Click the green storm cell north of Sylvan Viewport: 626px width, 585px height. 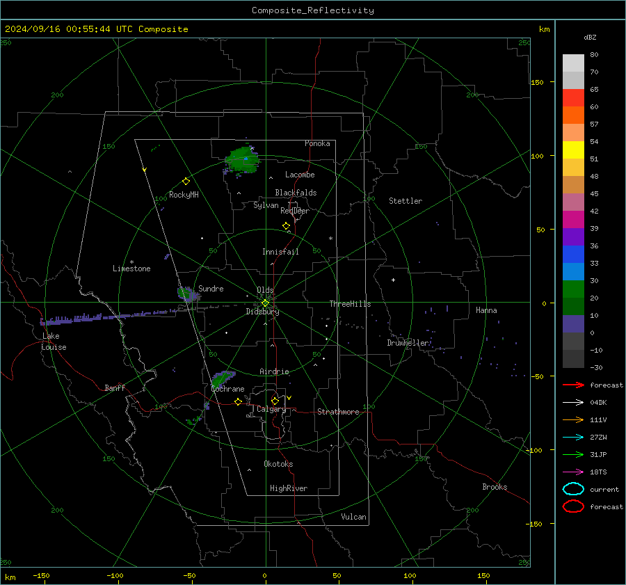[x=241, y=160]
